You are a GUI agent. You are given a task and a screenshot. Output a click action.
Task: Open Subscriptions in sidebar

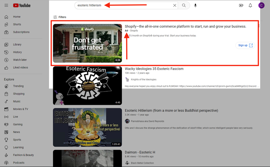[21, 32]
